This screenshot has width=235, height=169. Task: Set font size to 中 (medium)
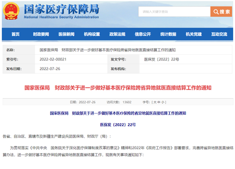[x=159, y=102]
